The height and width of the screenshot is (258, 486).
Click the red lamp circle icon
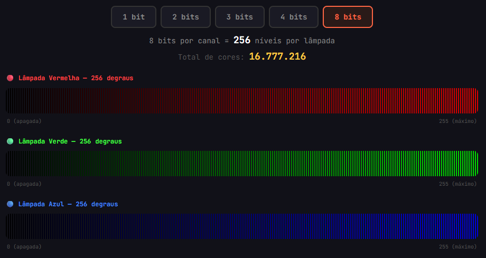click(10, 78)
